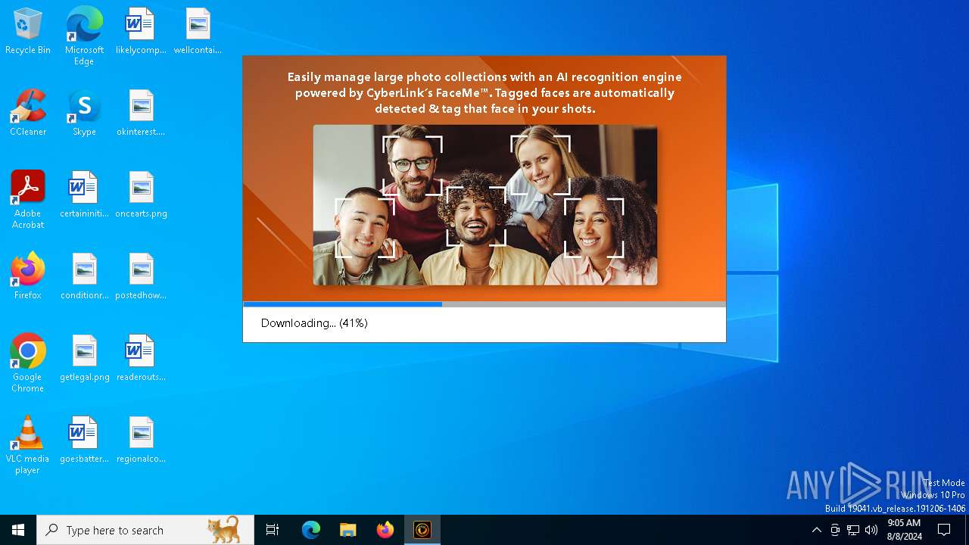The width and height of the screenshot is (969, 545).
Task: Open the network status tray icon
Action: point(853,530)
